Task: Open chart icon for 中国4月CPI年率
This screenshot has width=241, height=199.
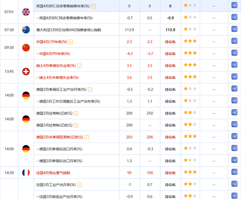Action: (234, 41)
